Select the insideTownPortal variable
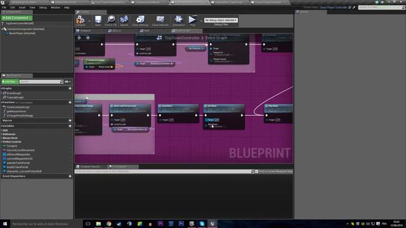This screenshot has width=406, height=228. pyautogui.click(x=17, y=167)
